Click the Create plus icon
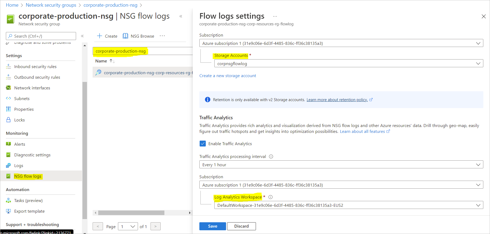The image size is (490, 234). (x=100, y=36)
